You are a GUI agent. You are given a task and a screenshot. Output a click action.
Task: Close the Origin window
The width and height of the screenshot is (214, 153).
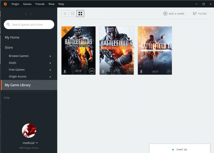[x=211, y=4]
